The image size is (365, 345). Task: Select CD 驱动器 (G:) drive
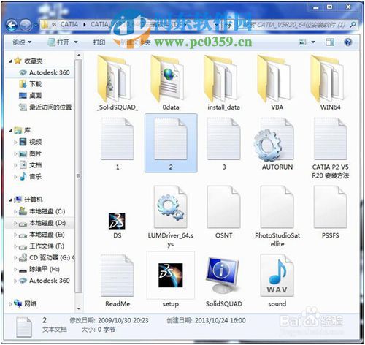coord(47,257)
